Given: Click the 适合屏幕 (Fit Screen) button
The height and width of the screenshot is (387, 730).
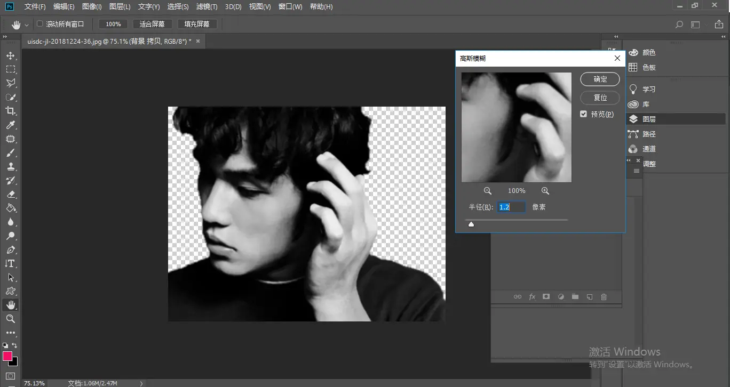Looking at the screenshot, I should [x=152, y=24].
